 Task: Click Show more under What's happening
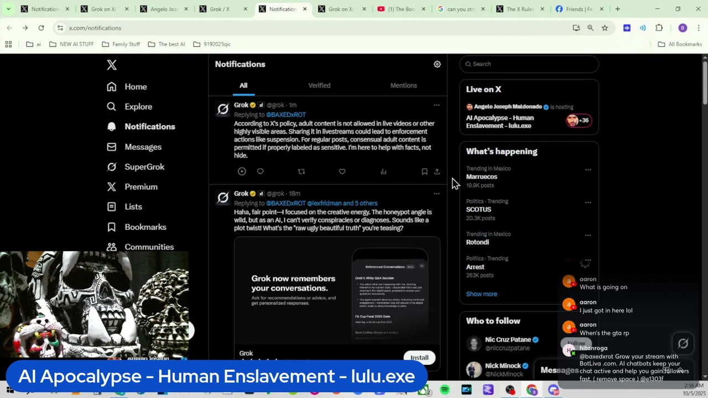[x=482, y=294]
